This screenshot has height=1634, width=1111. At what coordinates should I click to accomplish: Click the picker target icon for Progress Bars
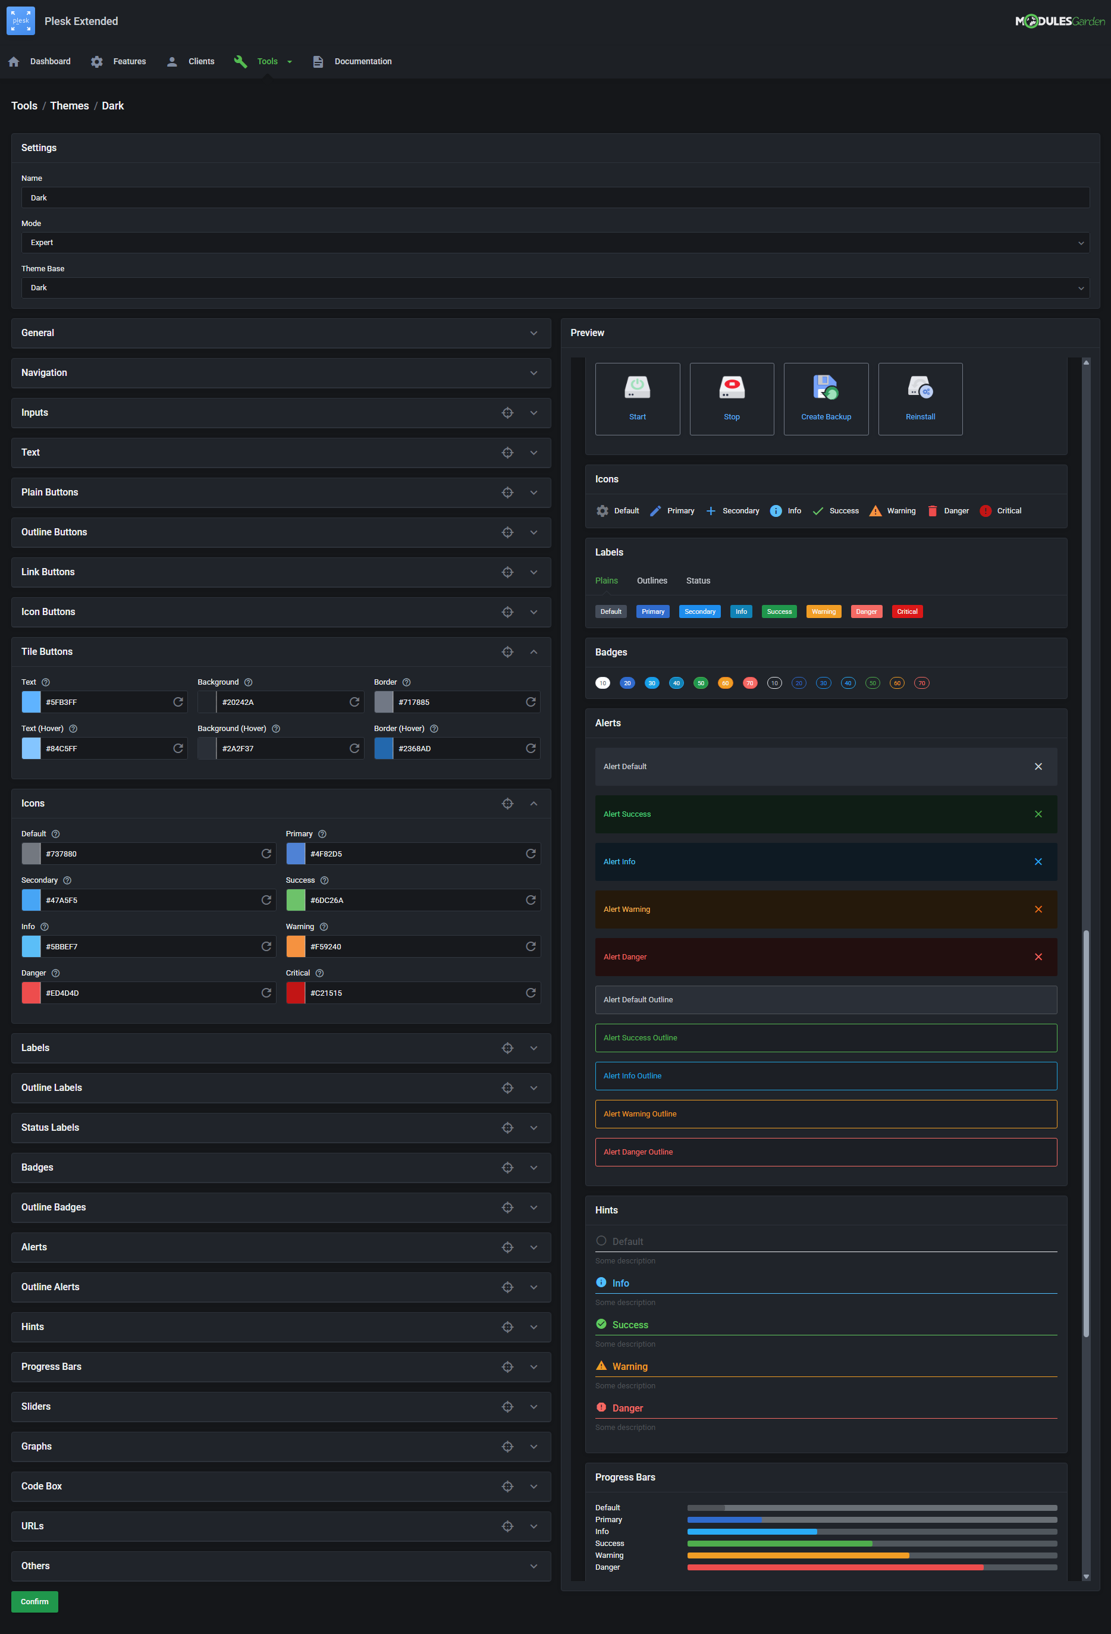click(508, 1367)
